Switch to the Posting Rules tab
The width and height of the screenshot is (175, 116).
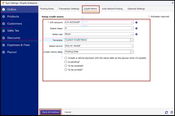[x=47, y=9]
